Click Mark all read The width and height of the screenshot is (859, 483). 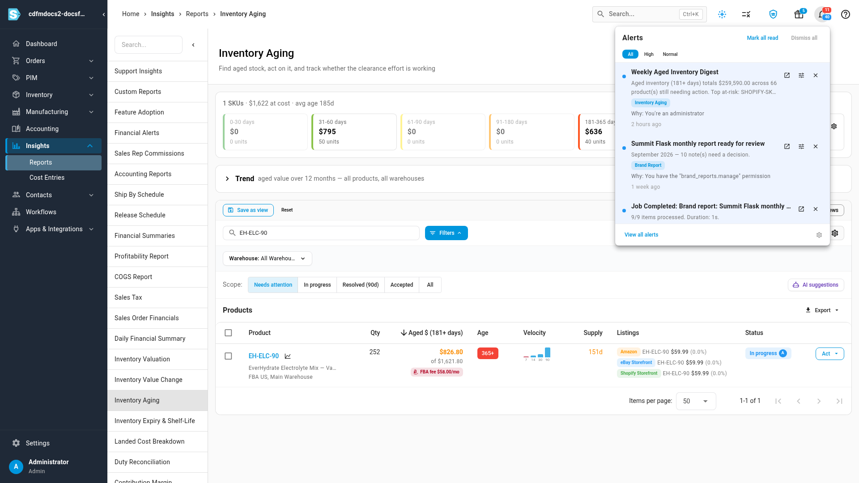(762, 38)
